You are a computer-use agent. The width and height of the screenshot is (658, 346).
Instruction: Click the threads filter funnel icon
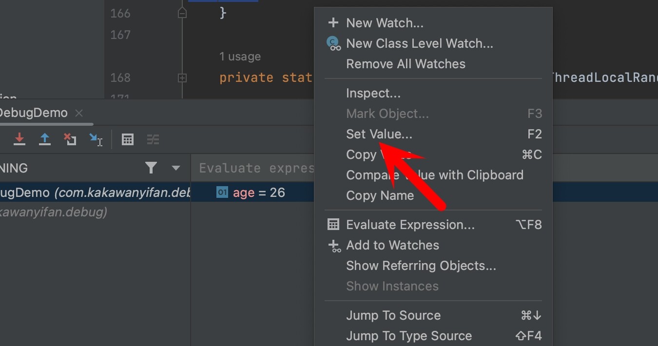pyautogui.click(x=151, y=168)
